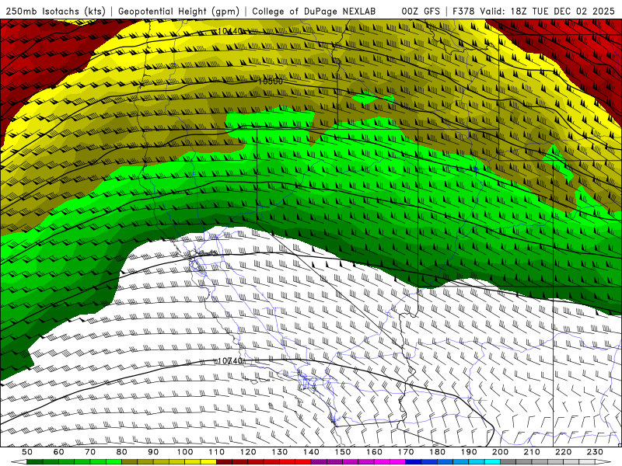Click the 200 value on the color scale
The image size is (622, 466).
[x=501, y=452]
